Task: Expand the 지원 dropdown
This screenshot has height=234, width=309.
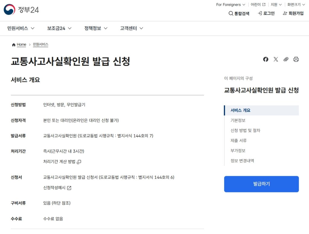Action: pos(276,5)
